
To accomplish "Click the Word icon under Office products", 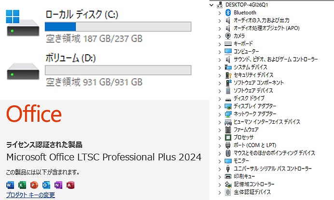I will point(10,186).
